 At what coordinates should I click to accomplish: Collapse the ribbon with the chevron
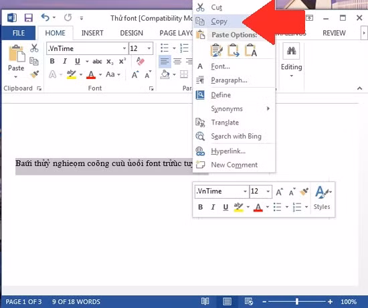pos(359,88)
